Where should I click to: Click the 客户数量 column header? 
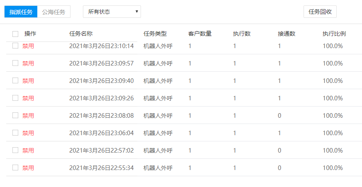(200, 34)
